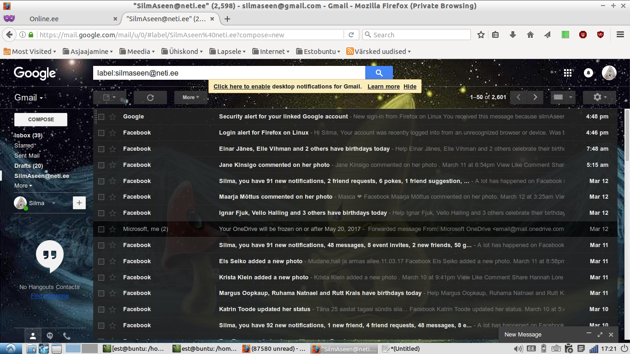
Task: Show Hangouts contacts tab
Action: point(33,336)
